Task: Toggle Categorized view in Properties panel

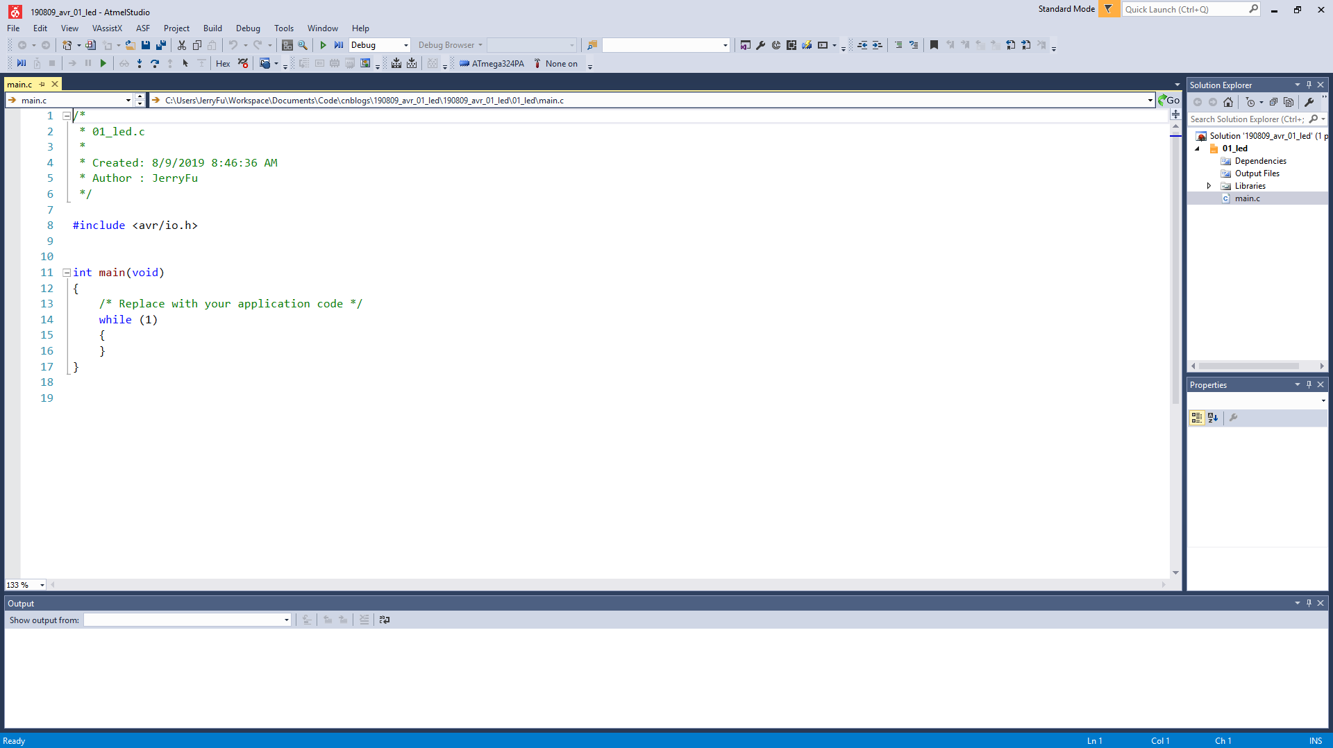Action: pos(1197,418)
